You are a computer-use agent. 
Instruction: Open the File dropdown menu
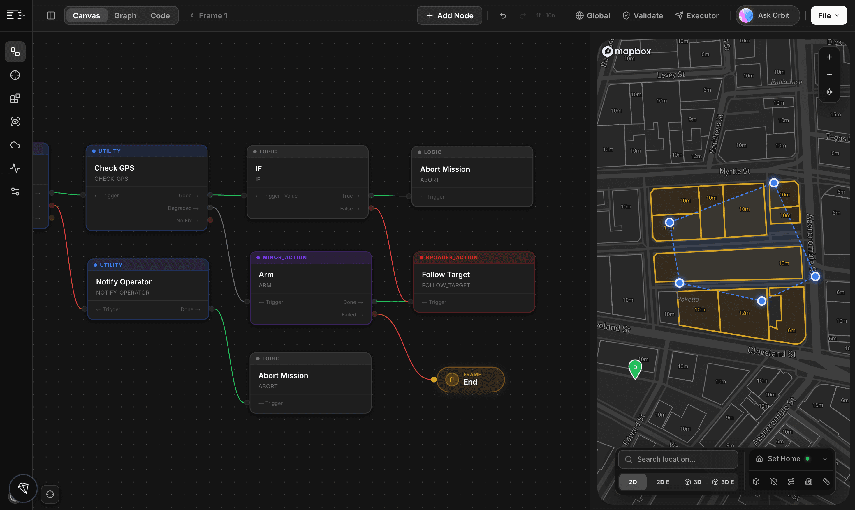coord(829,15)
